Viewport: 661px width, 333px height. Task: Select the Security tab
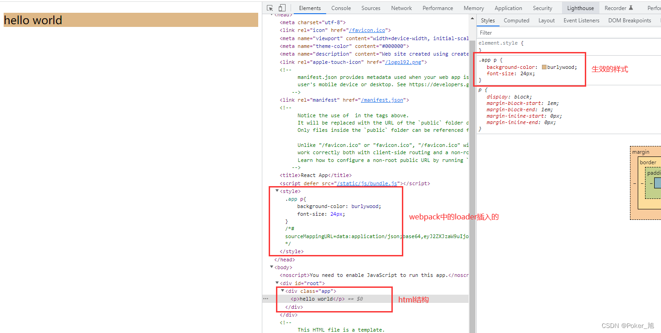click(542, 8)
